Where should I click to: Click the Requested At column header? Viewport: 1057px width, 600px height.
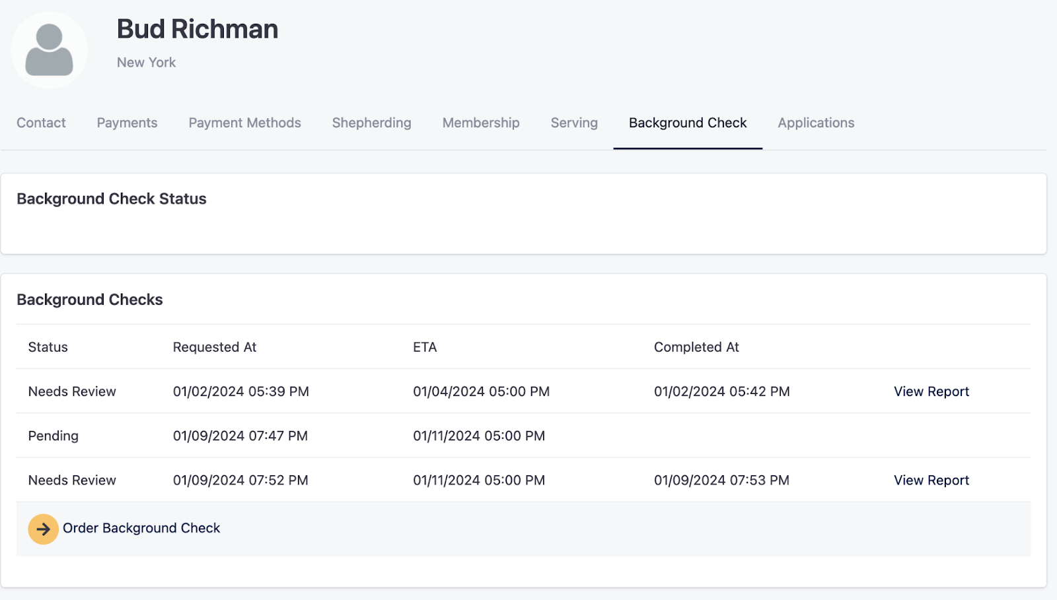pos(215,347)
